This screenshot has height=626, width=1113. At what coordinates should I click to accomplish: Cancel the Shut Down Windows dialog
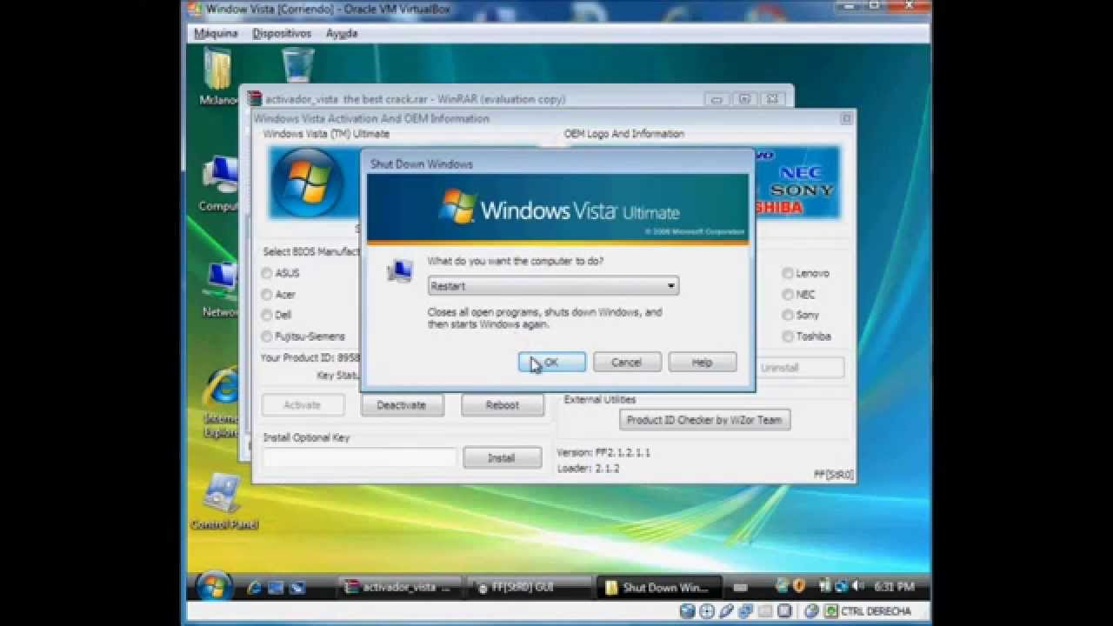tap(626, 363)
